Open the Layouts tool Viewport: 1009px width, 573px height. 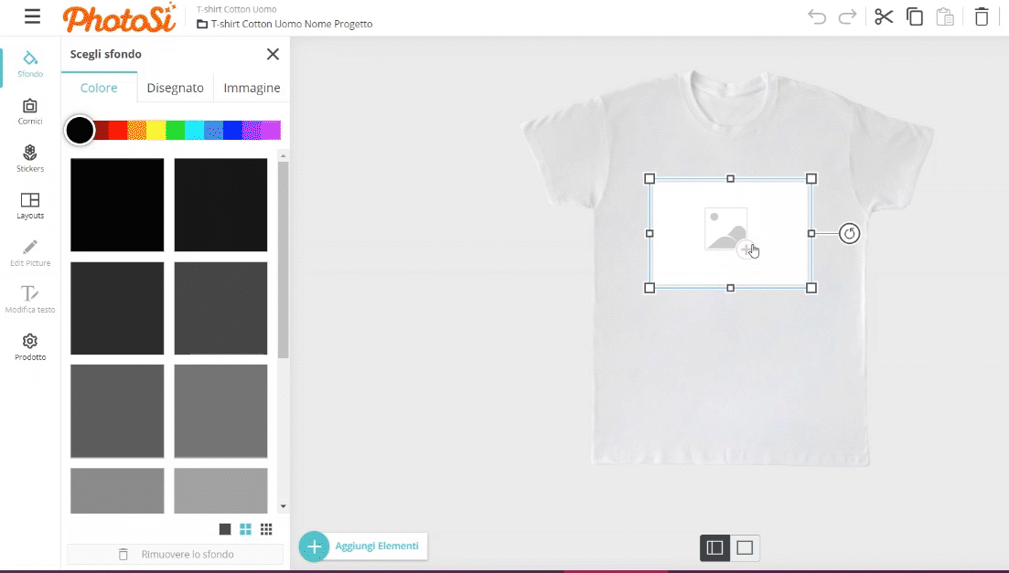30,206
